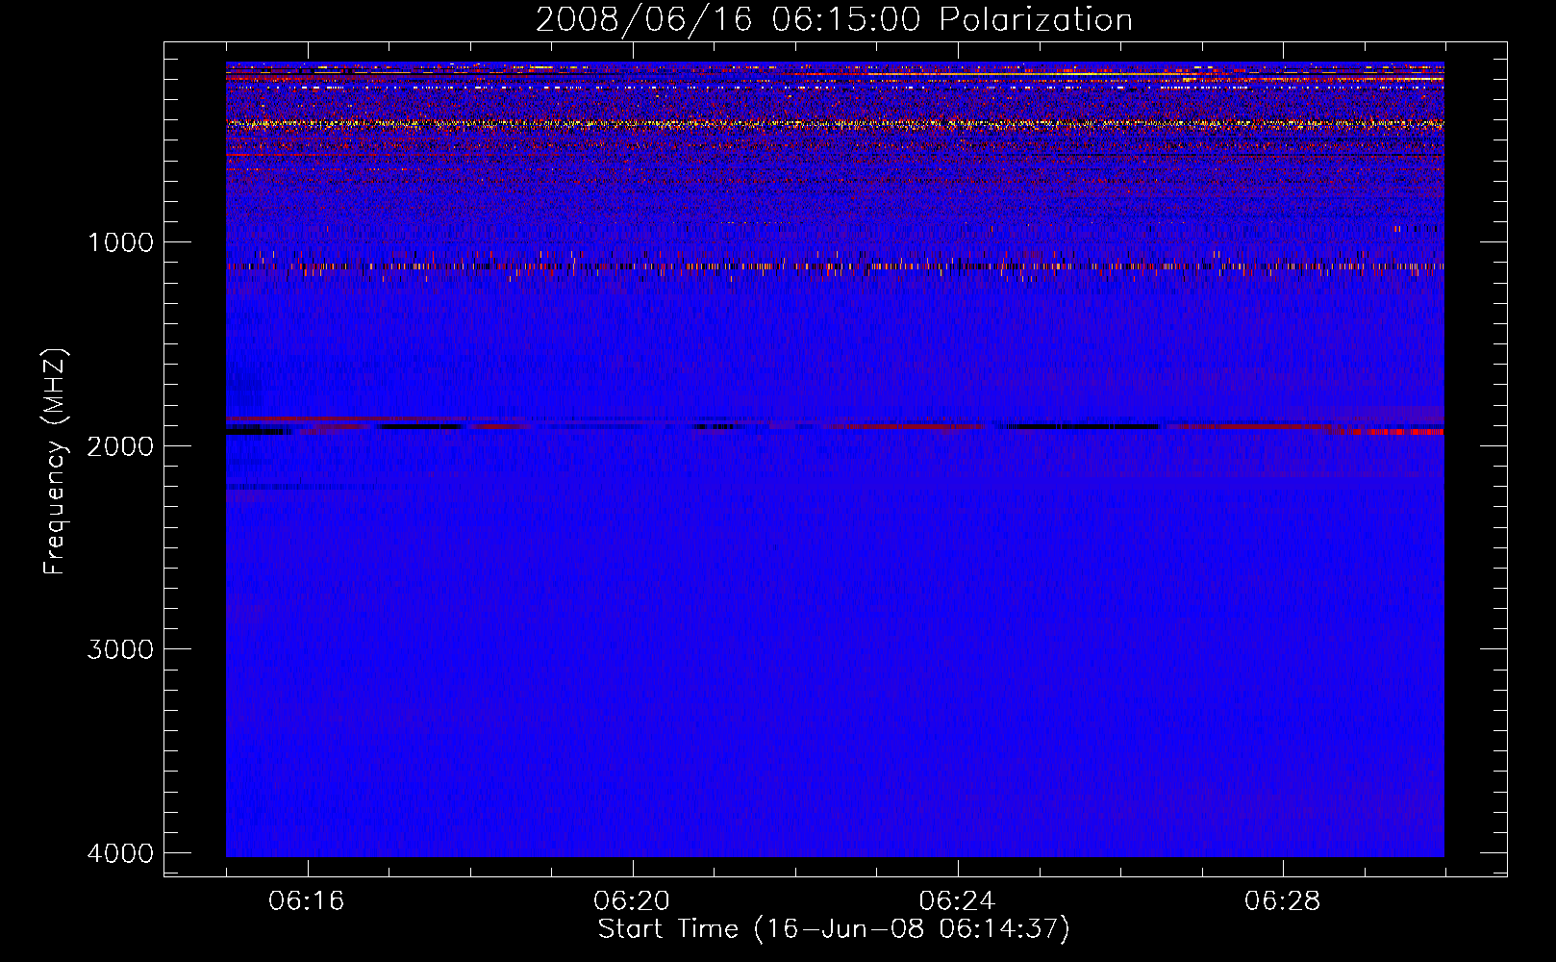The image size is (1556, 962).
Task: Click the 06:16 time tick label
Action: (x=307, y=901)
